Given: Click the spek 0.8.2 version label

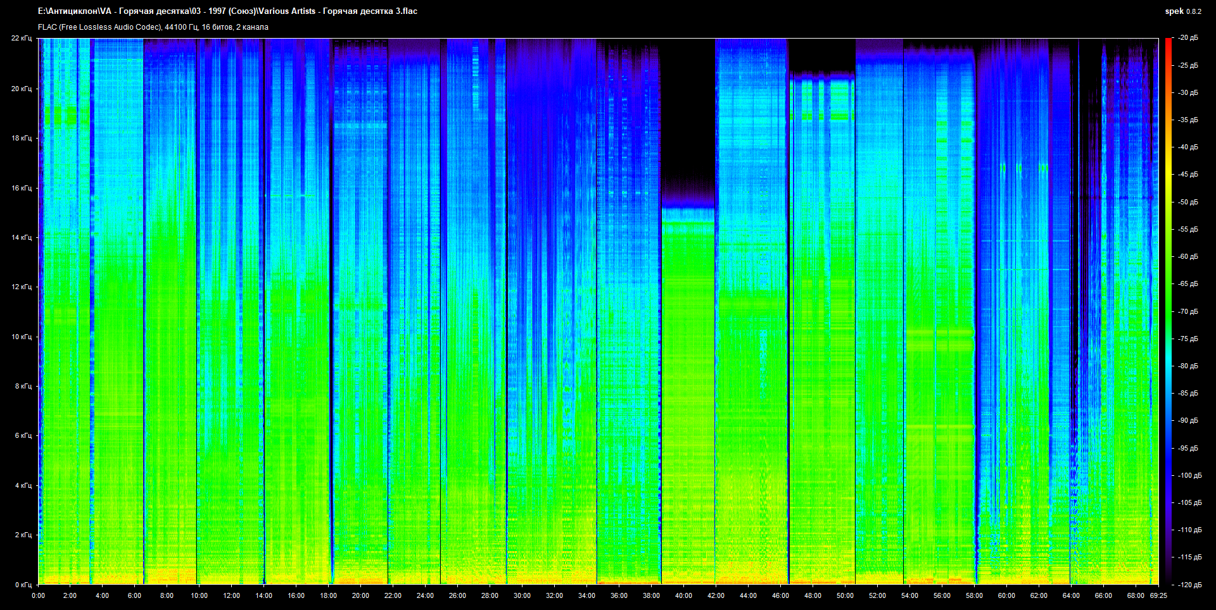Looking at the screenshot, I should 1182,11.
